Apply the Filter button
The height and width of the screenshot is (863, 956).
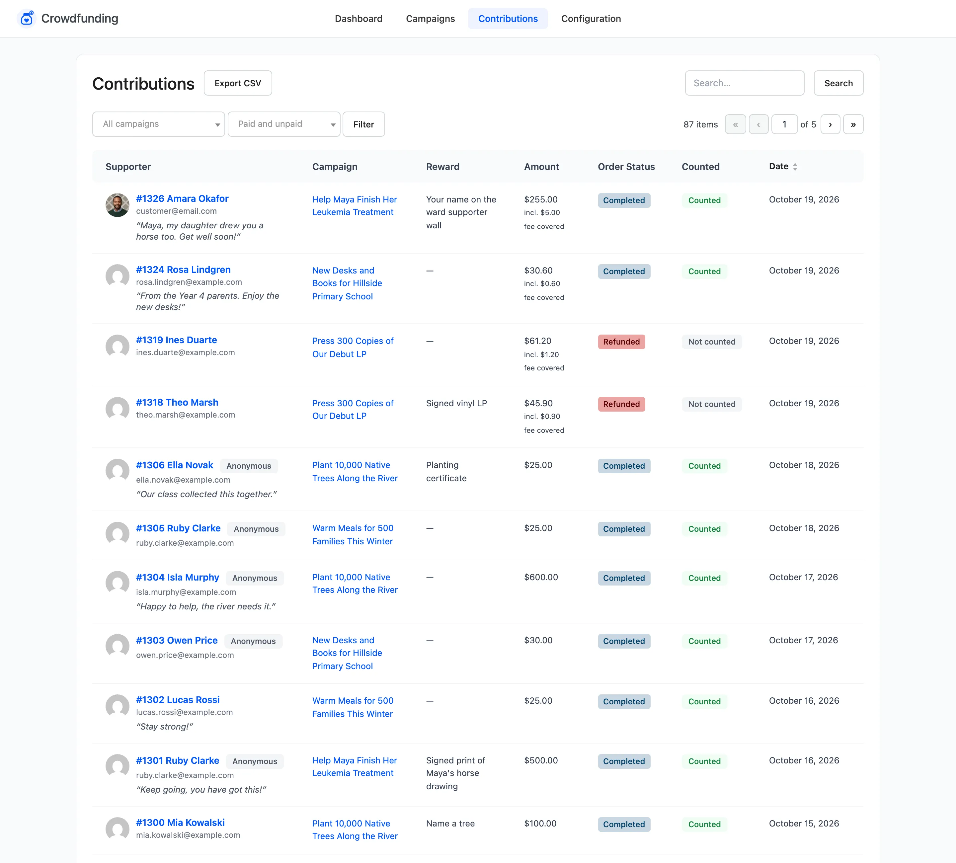[x=364, y=124]
